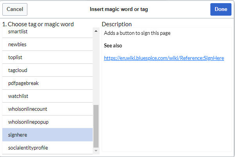235x157 pixels.
Task: Click the list scrollbar thumb
Action: 96,126
